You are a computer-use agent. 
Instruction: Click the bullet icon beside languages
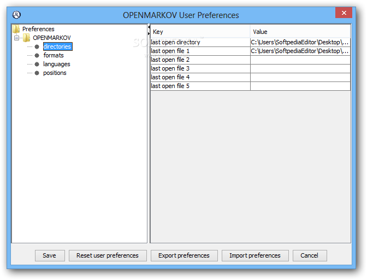[x=37, y=64]
